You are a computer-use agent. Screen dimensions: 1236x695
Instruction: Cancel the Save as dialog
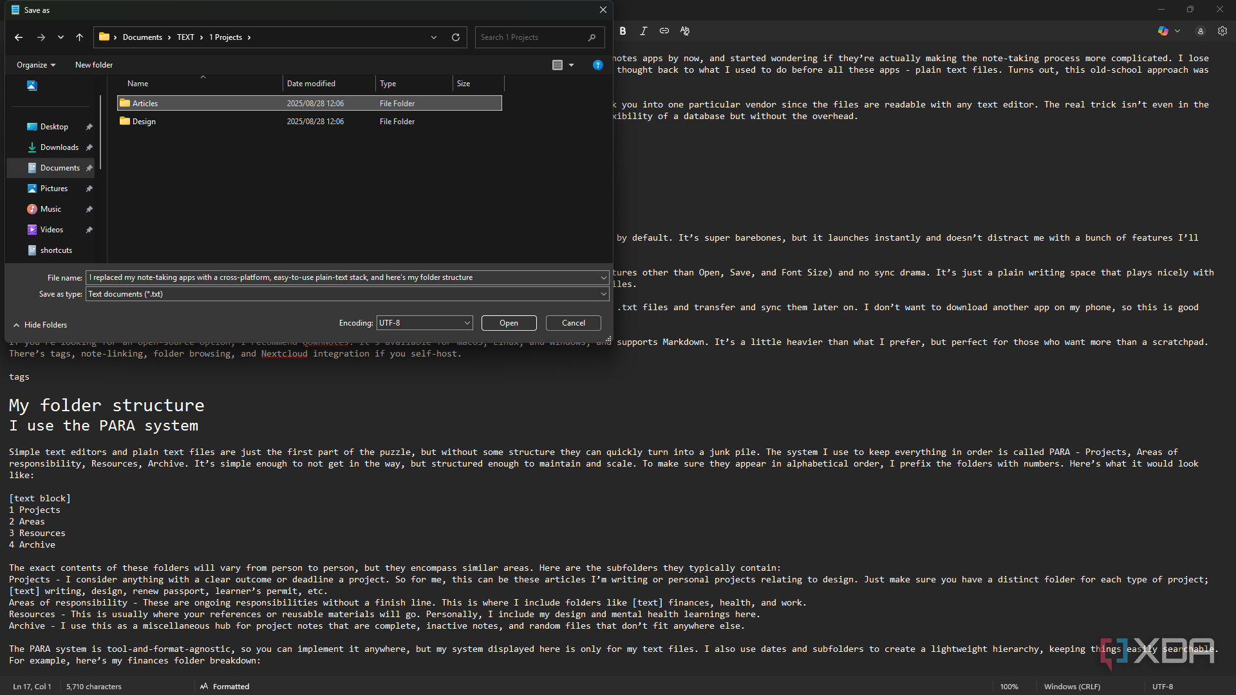tap(573, 323)
